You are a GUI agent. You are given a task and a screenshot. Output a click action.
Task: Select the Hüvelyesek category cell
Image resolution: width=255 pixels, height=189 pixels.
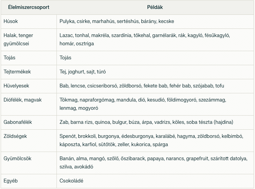click(x=16, y=86)
